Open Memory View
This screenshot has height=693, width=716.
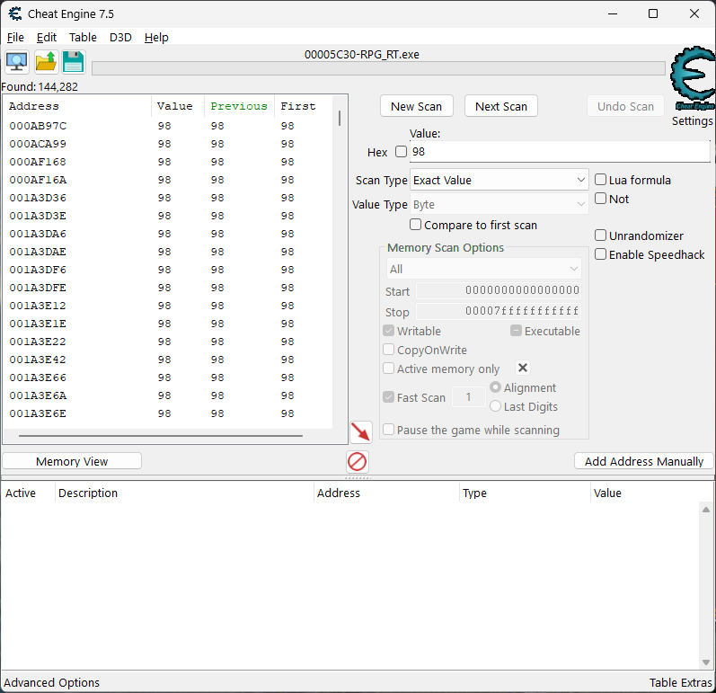(x=72, y=461)
